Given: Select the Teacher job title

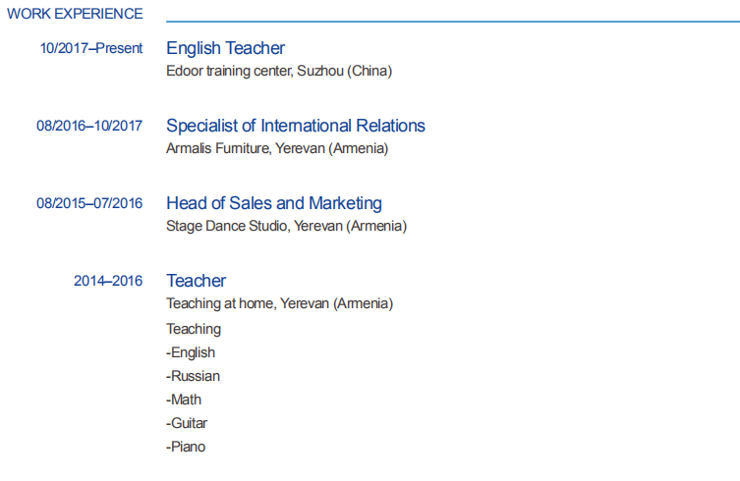Looking at the screenshot, I should tap(196, 281).
